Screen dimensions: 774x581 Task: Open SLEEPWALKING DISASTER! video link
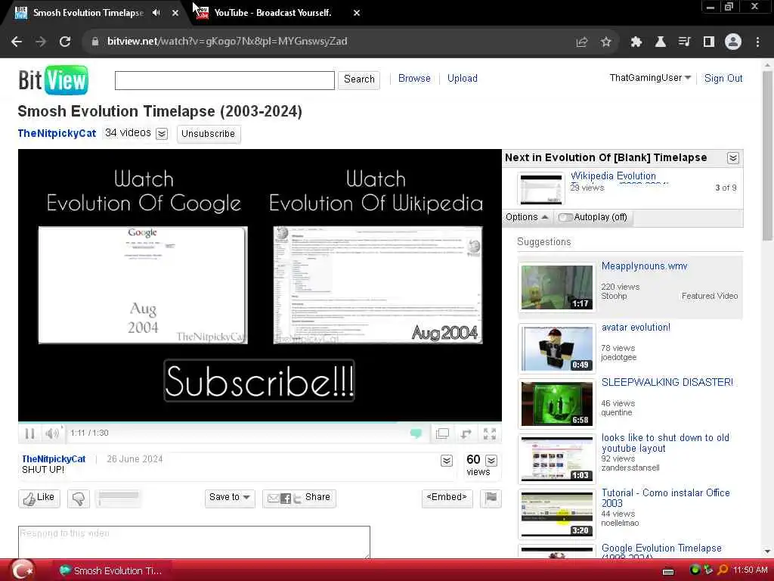click(x=667, y=382)
